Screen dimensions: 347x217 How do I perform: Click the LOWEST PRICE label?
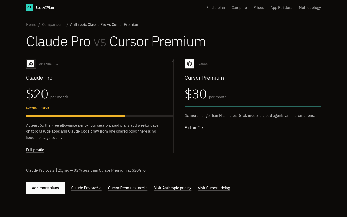[38, 108]
